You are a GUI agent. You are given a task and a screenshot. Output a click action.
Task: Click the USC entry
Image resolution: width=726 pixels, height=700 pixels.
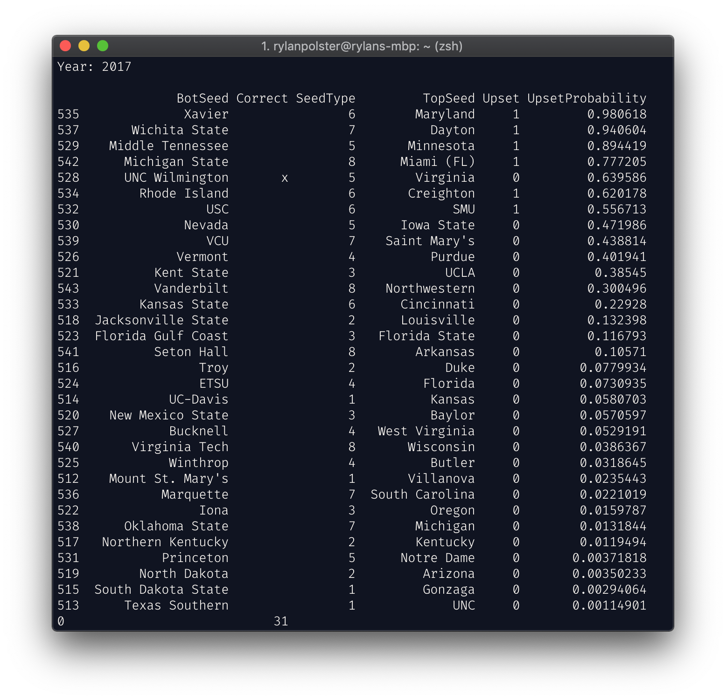[217, 209]
